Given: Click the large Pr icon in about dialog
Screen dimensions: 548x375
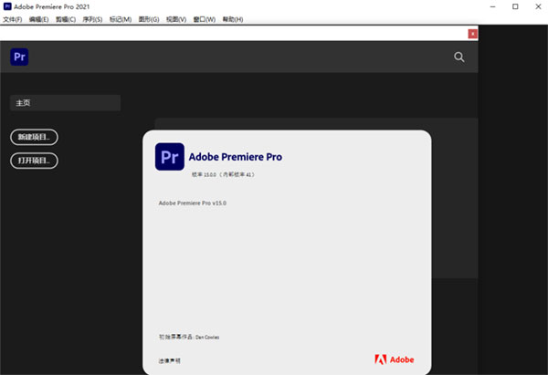Looking at the screenshot, I should tap(170, 157).
